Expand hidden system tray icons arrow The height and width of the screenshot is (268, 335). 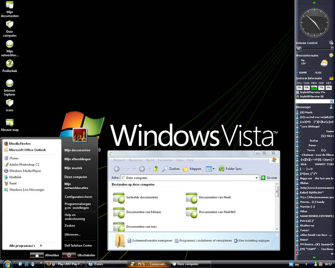(x=306, y=264)
